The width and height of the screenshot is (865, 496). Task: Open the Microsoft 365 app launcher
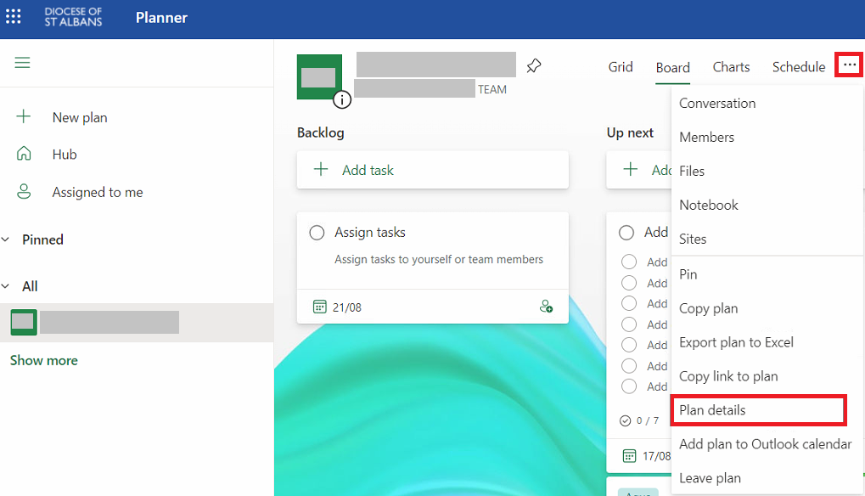pyautogui.click(x=13, y=16)
